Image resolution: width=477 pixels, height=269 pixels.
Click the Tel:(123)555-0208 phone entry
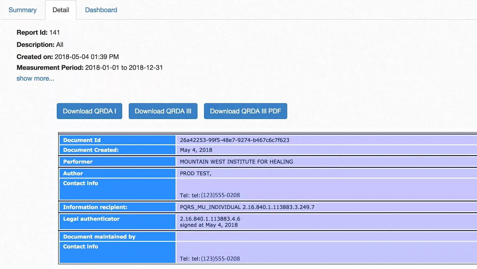tap(210, 195)
